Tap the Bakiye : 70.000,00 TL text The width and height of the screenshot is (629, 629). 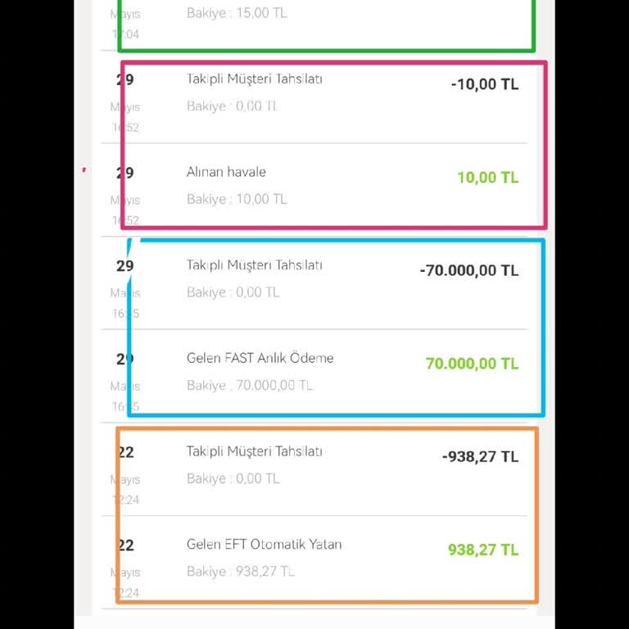(x=250, y=385)
